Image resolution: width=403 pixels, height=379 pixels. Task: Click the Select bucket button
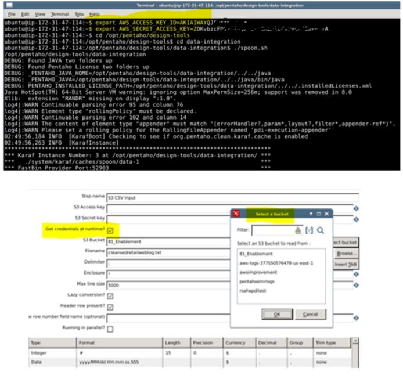pyautogui.click(x=346, y=242)
